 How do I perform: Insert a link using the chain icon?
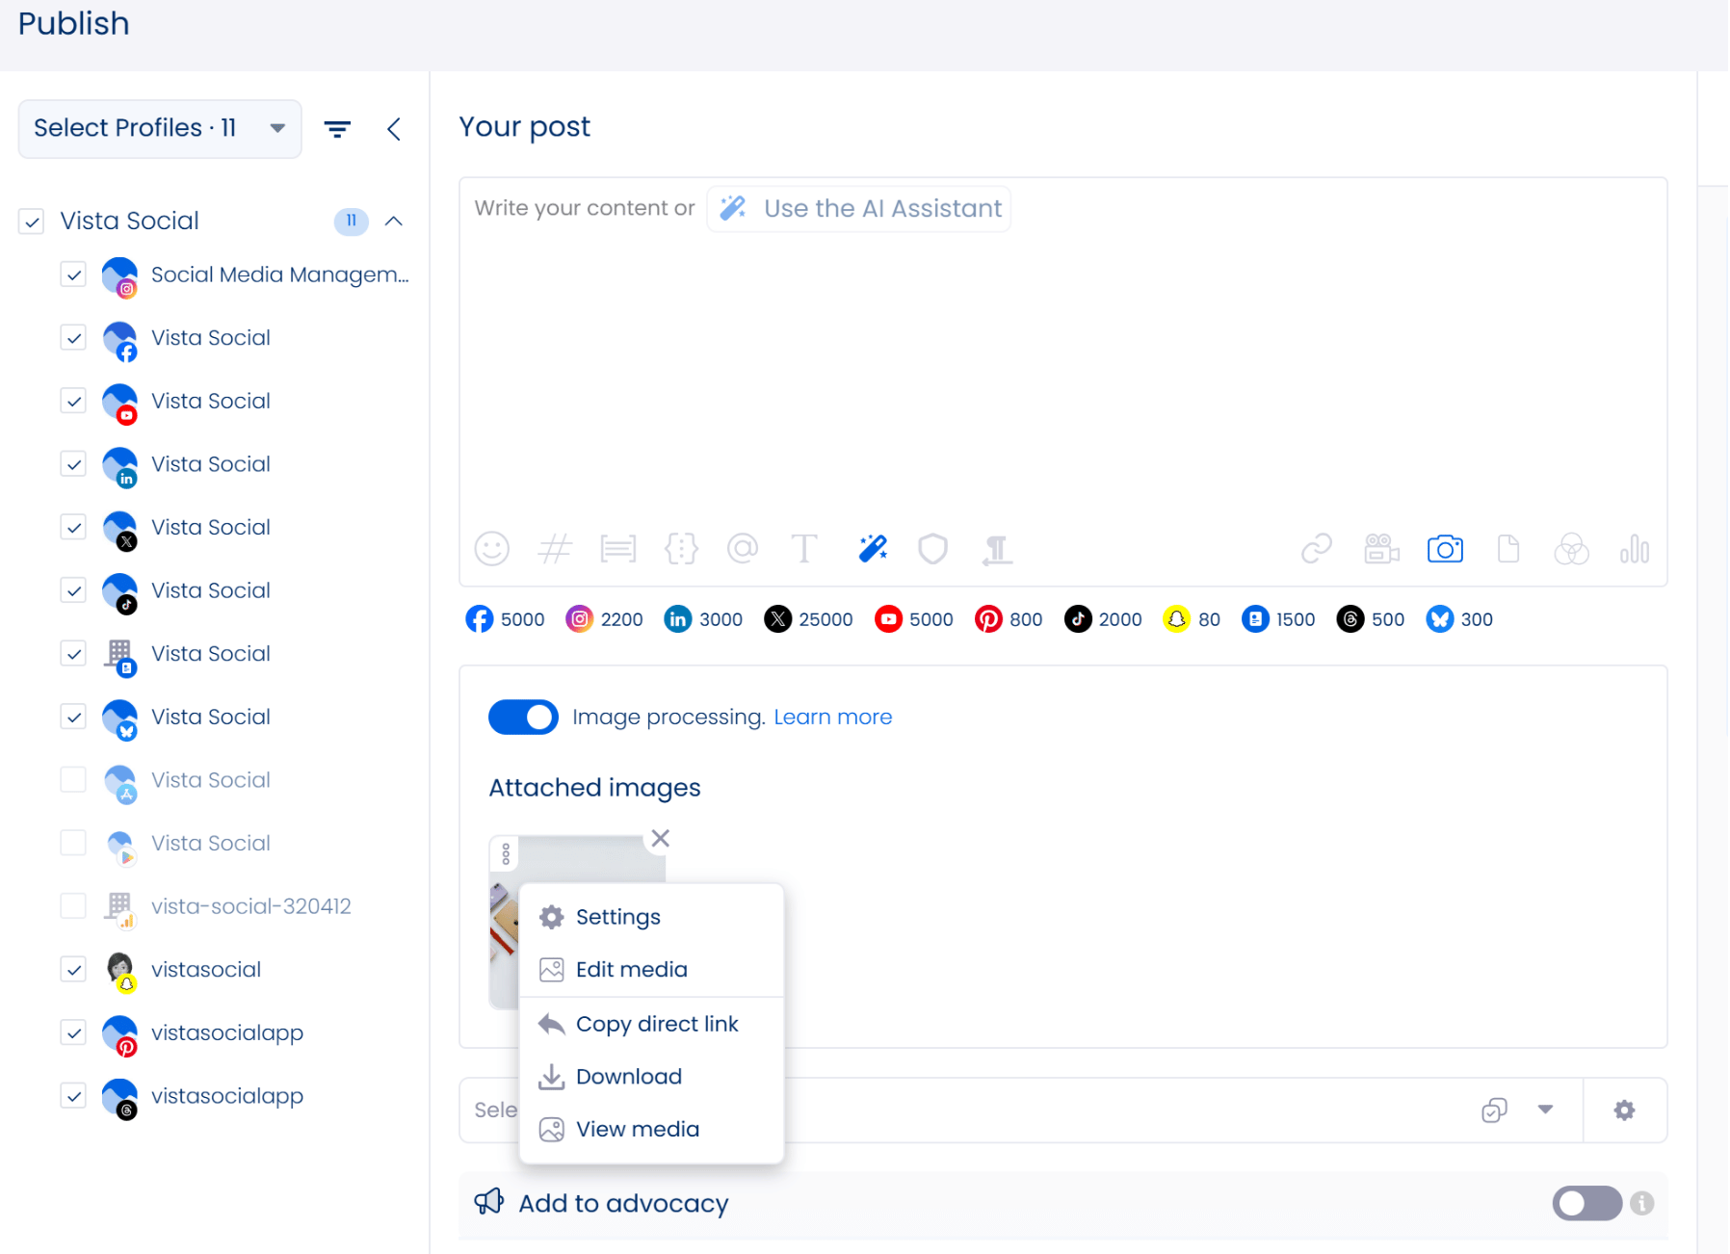pyautogui.click(x=1316, y=549)
